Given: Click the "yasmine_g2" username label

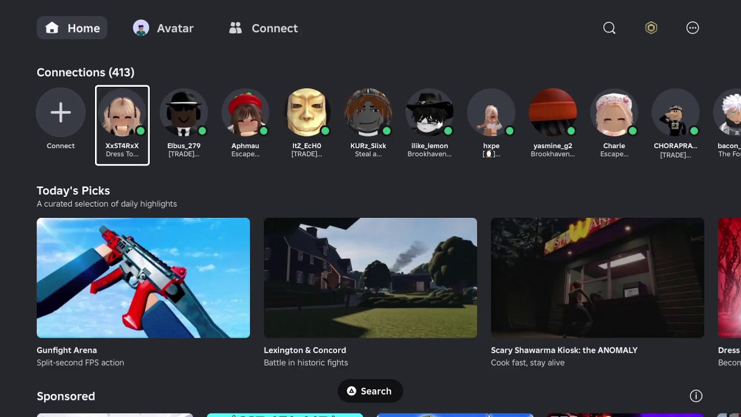Looking at the screenshot, I should (552, 146).
